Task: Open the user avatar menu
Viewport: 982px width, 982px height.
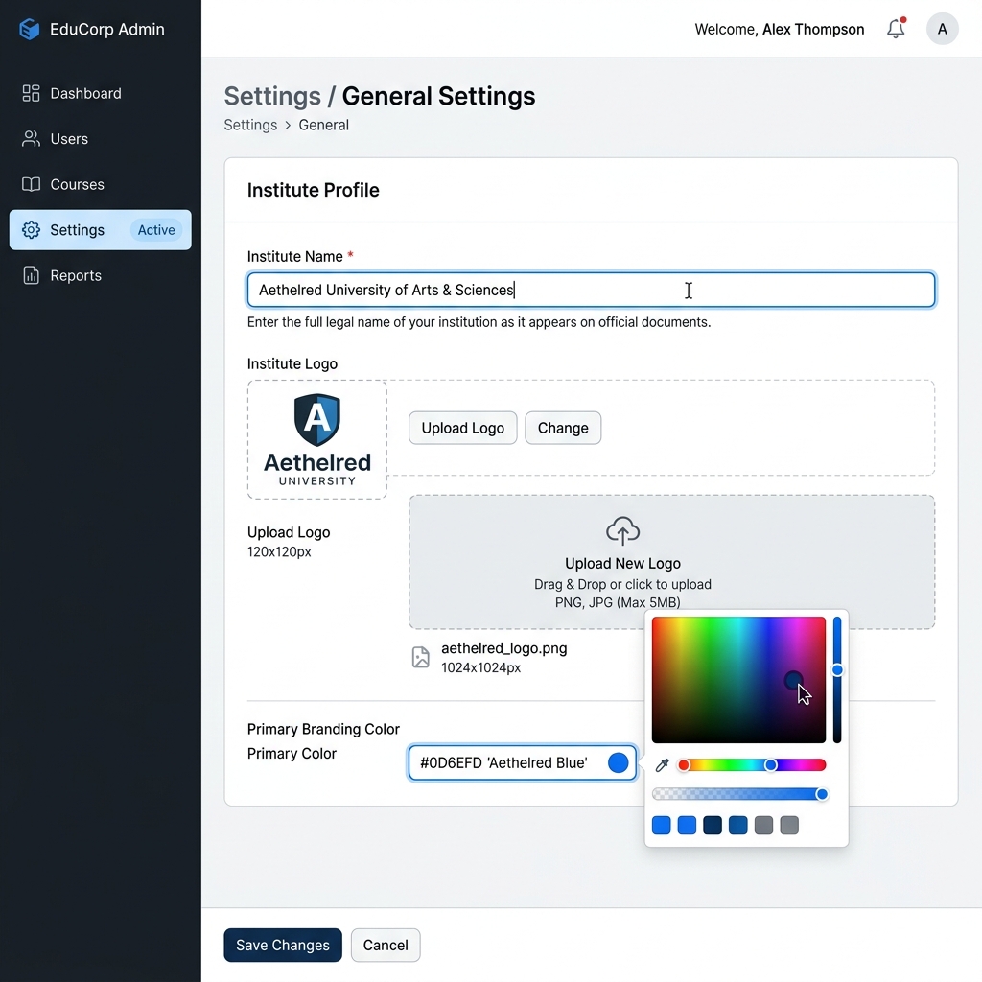Action: tap(942, 29)
